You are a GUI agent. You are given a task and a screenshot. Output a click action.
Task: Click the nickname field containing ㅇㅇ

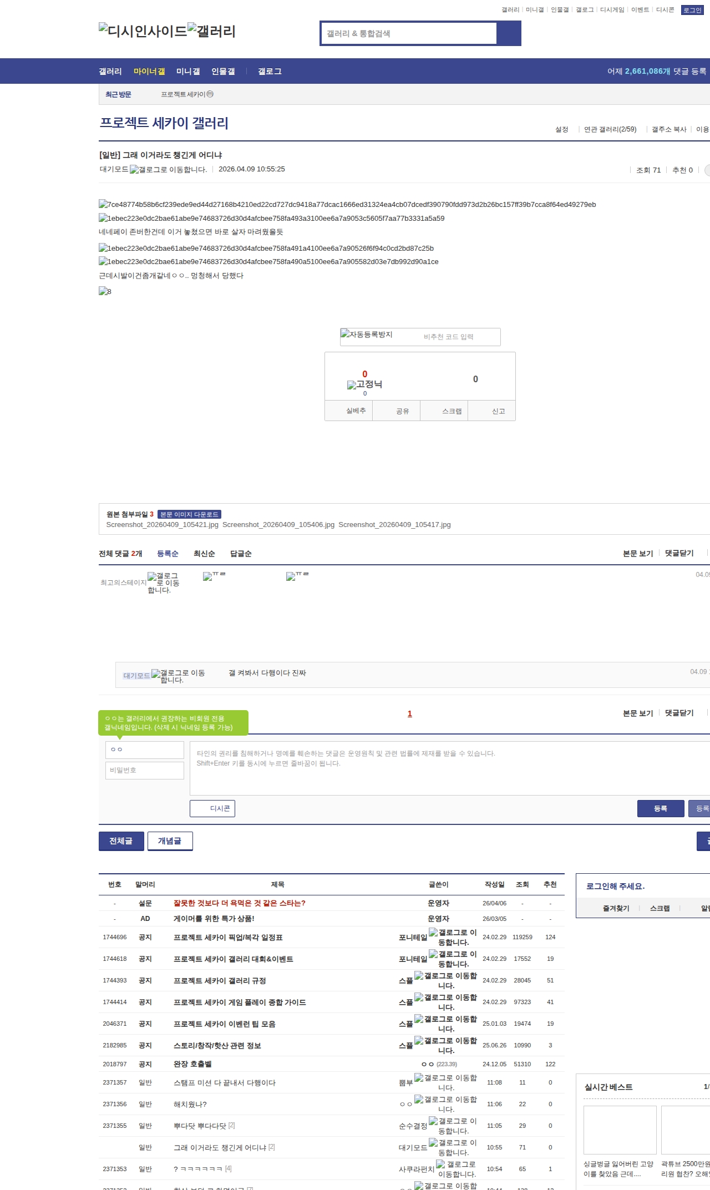145,750
